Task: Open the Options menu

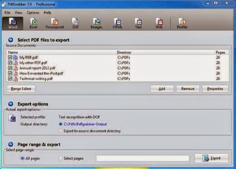Action: [33, 13]
